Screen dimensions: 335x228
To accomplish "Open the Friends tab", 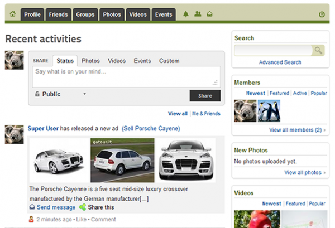I will (x=58, y=14).
